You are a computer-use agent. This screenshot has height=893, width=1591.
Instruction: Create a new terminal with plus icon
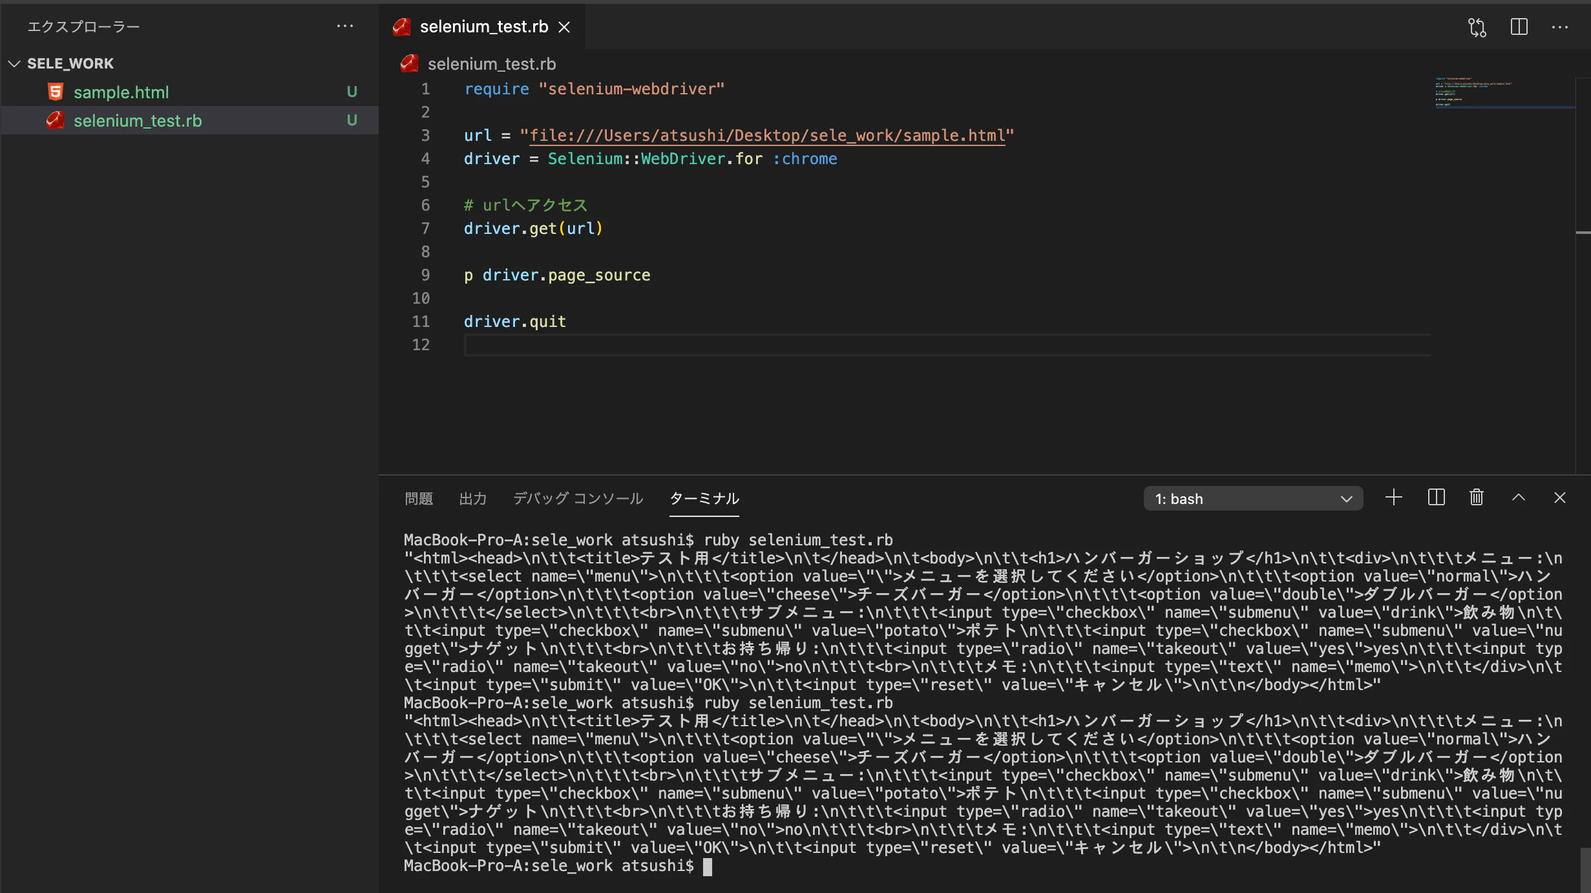click(x=1394, y=498)
